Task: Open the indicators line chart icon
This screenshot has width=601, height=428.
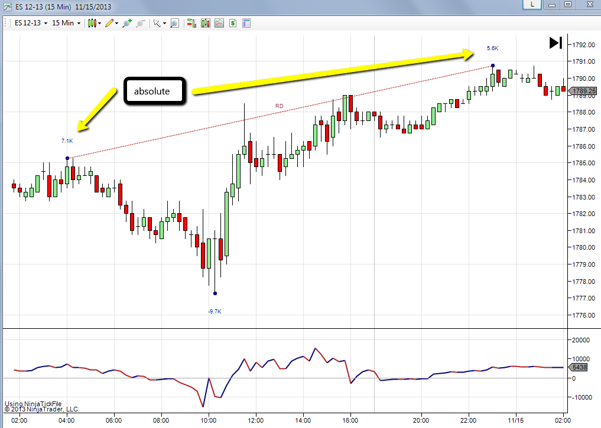Action: click(219, 24)
